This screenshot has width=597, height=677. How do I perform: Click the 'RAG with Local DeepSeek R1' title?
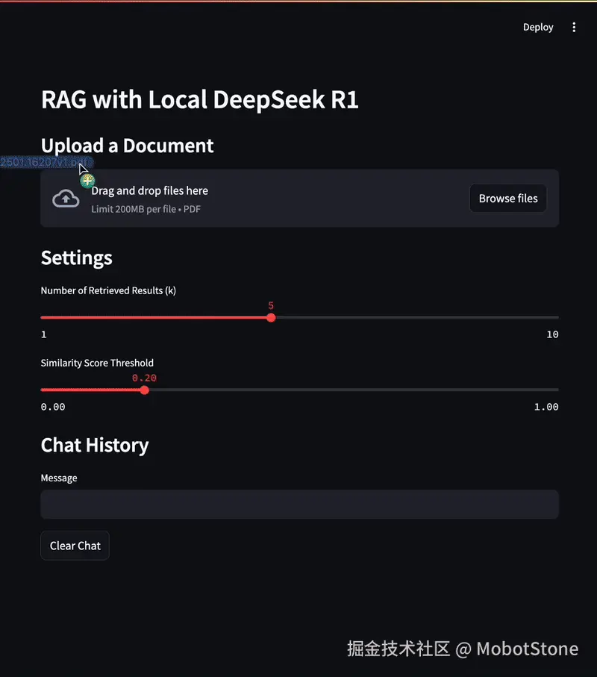199,100
